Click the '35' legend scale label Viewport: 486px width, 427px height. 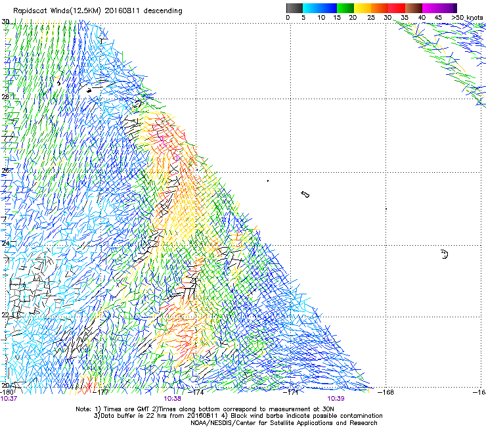click(x=405, y=18)
